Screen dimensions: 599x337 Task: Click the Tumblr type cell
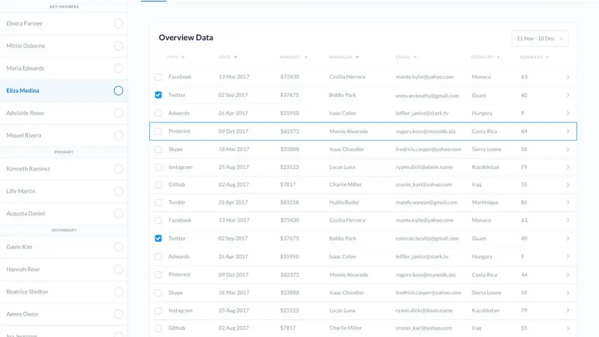coord(177,203)
